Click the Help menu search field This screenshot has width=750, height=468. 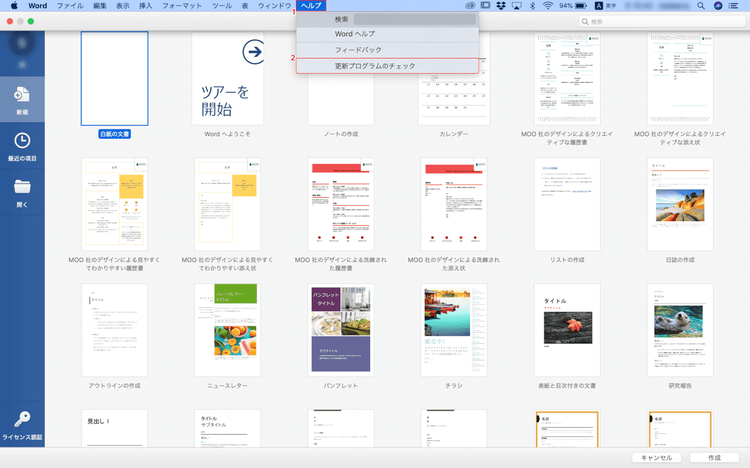414,19
